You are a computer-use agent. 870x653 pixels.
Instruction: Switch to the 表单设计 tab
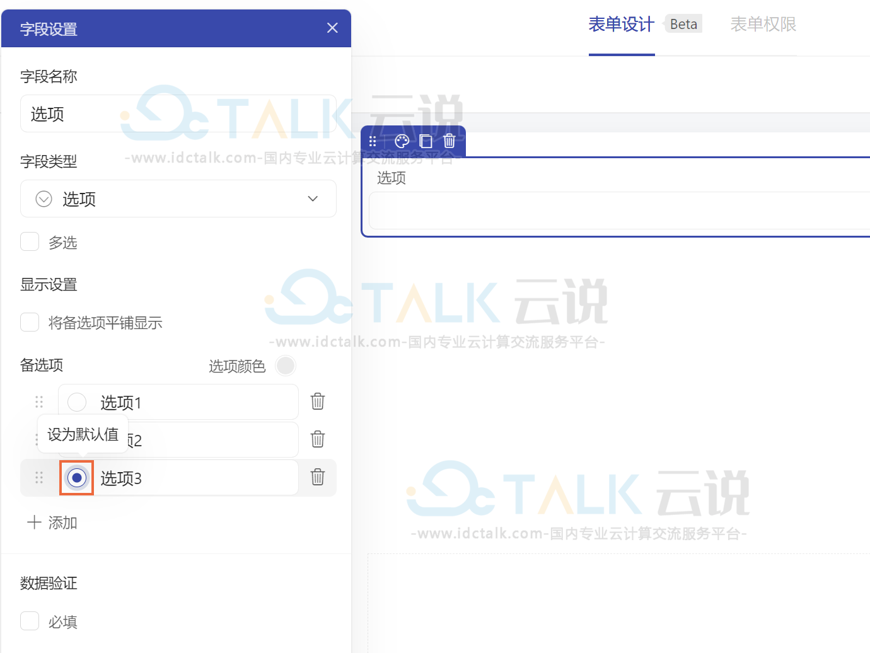click(x=622, y=25)
